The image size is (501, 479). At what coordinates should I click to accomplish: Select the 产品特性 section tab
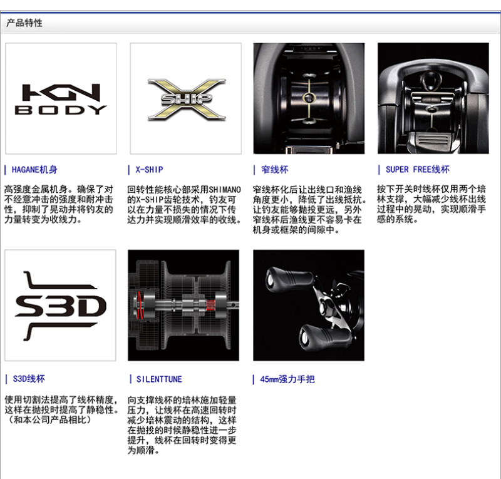coord(24,23)
